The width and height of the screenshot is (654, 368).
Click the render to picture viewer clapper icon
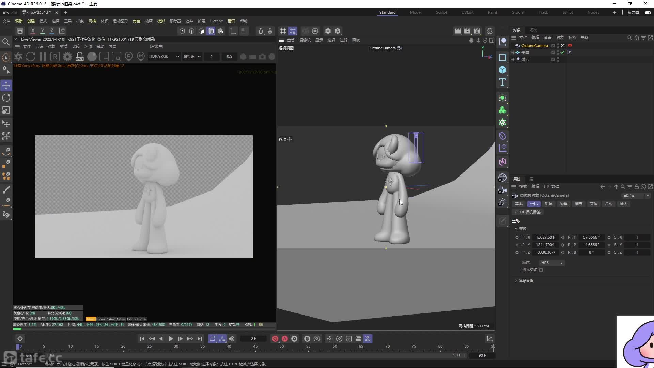pos(467,31)
